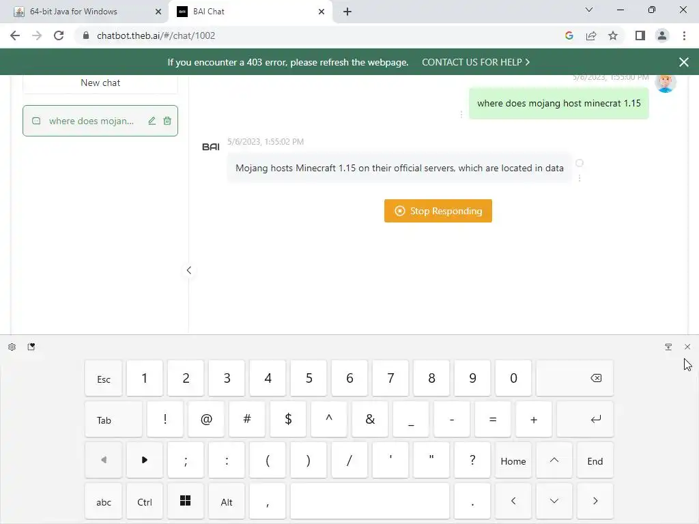Tap the previous symbols page arrow key

(104, 461)
